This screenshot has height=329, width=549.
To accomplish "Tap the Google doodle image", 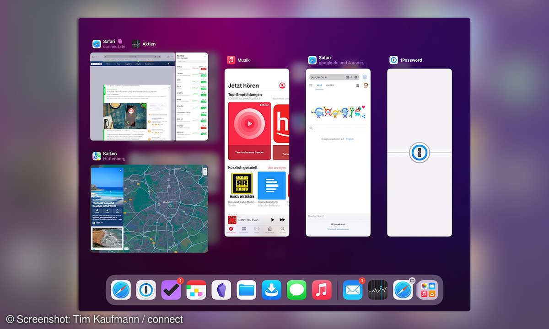I will [338, 112].
